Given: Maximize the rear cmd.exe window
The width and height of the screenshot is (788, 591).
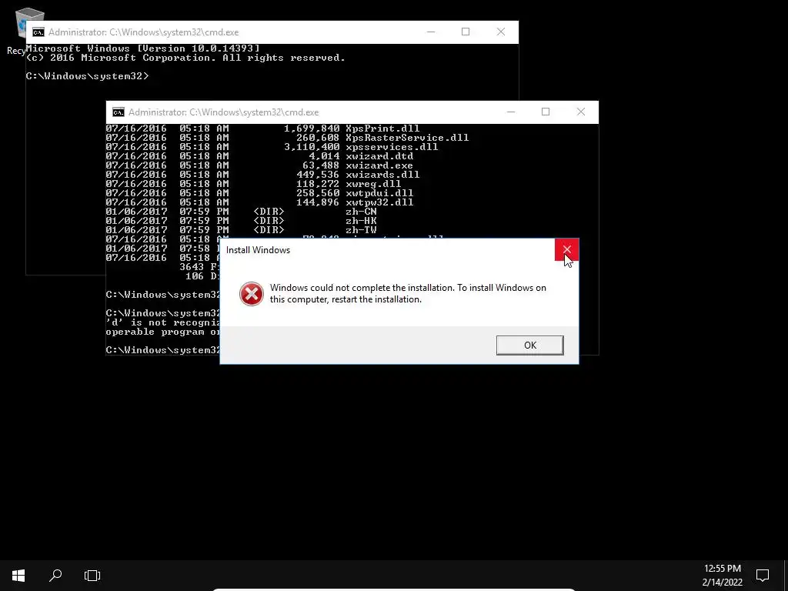Looking at the screenshot, I should coord(466,32).
